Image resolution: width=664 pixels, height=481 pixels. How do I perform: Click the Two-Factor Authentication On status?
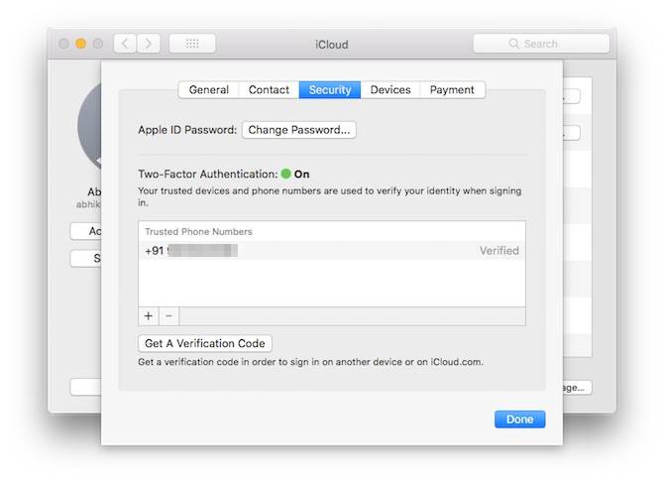pos(295,174)
